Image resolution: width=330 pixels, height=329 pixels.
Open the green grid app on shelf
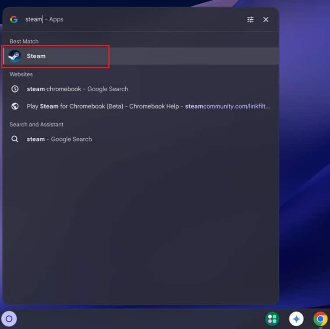tap(272, 318)
